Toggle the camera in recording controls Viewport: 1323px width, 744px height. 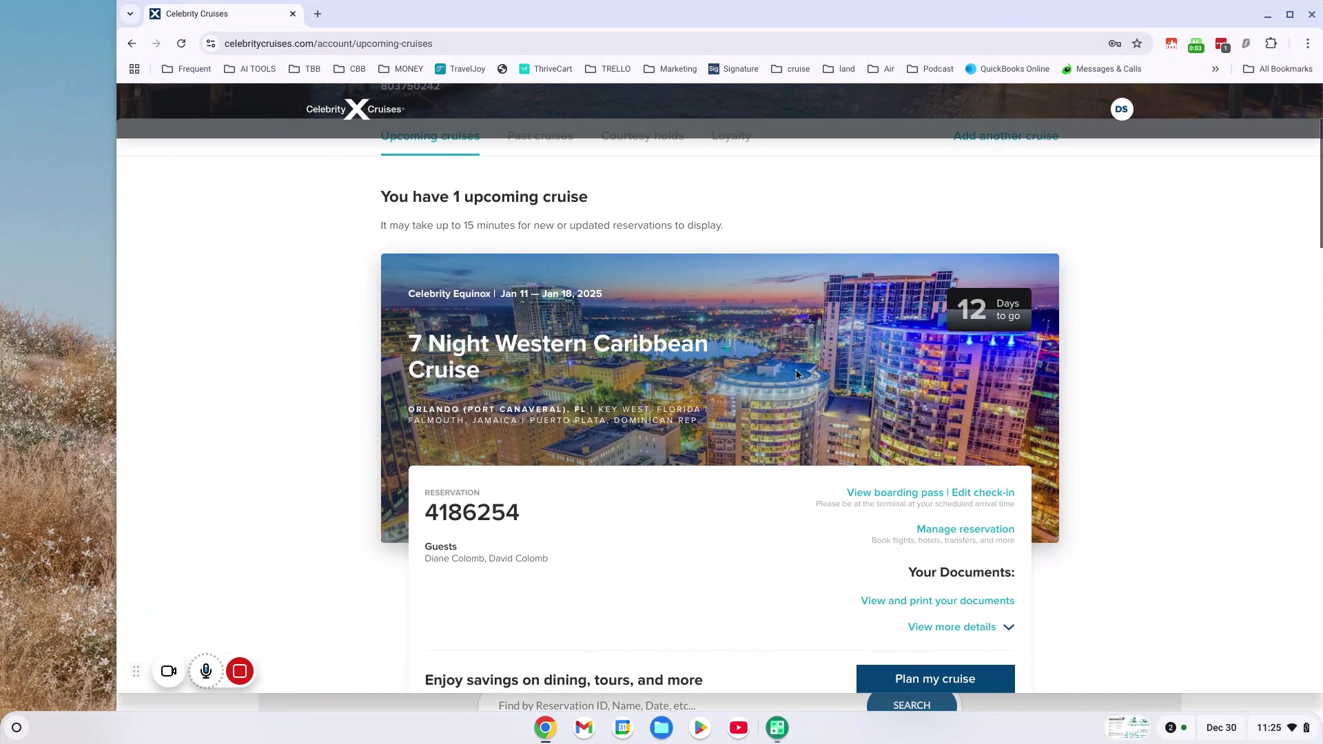coord(169,671)
